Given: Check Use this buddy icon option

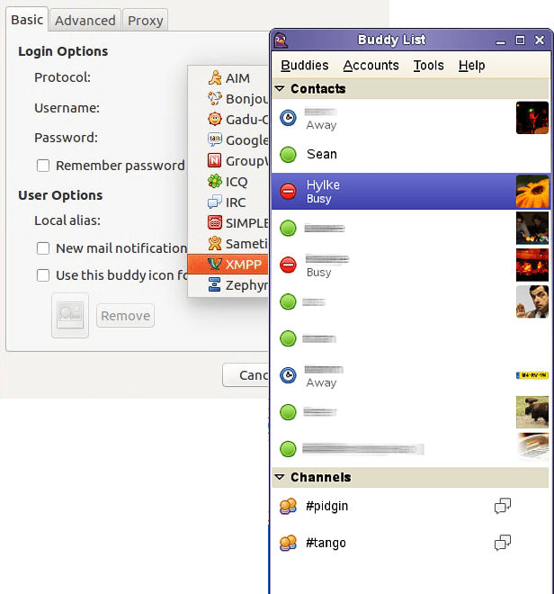Looking at the screenshot, I should coord(43,275).
